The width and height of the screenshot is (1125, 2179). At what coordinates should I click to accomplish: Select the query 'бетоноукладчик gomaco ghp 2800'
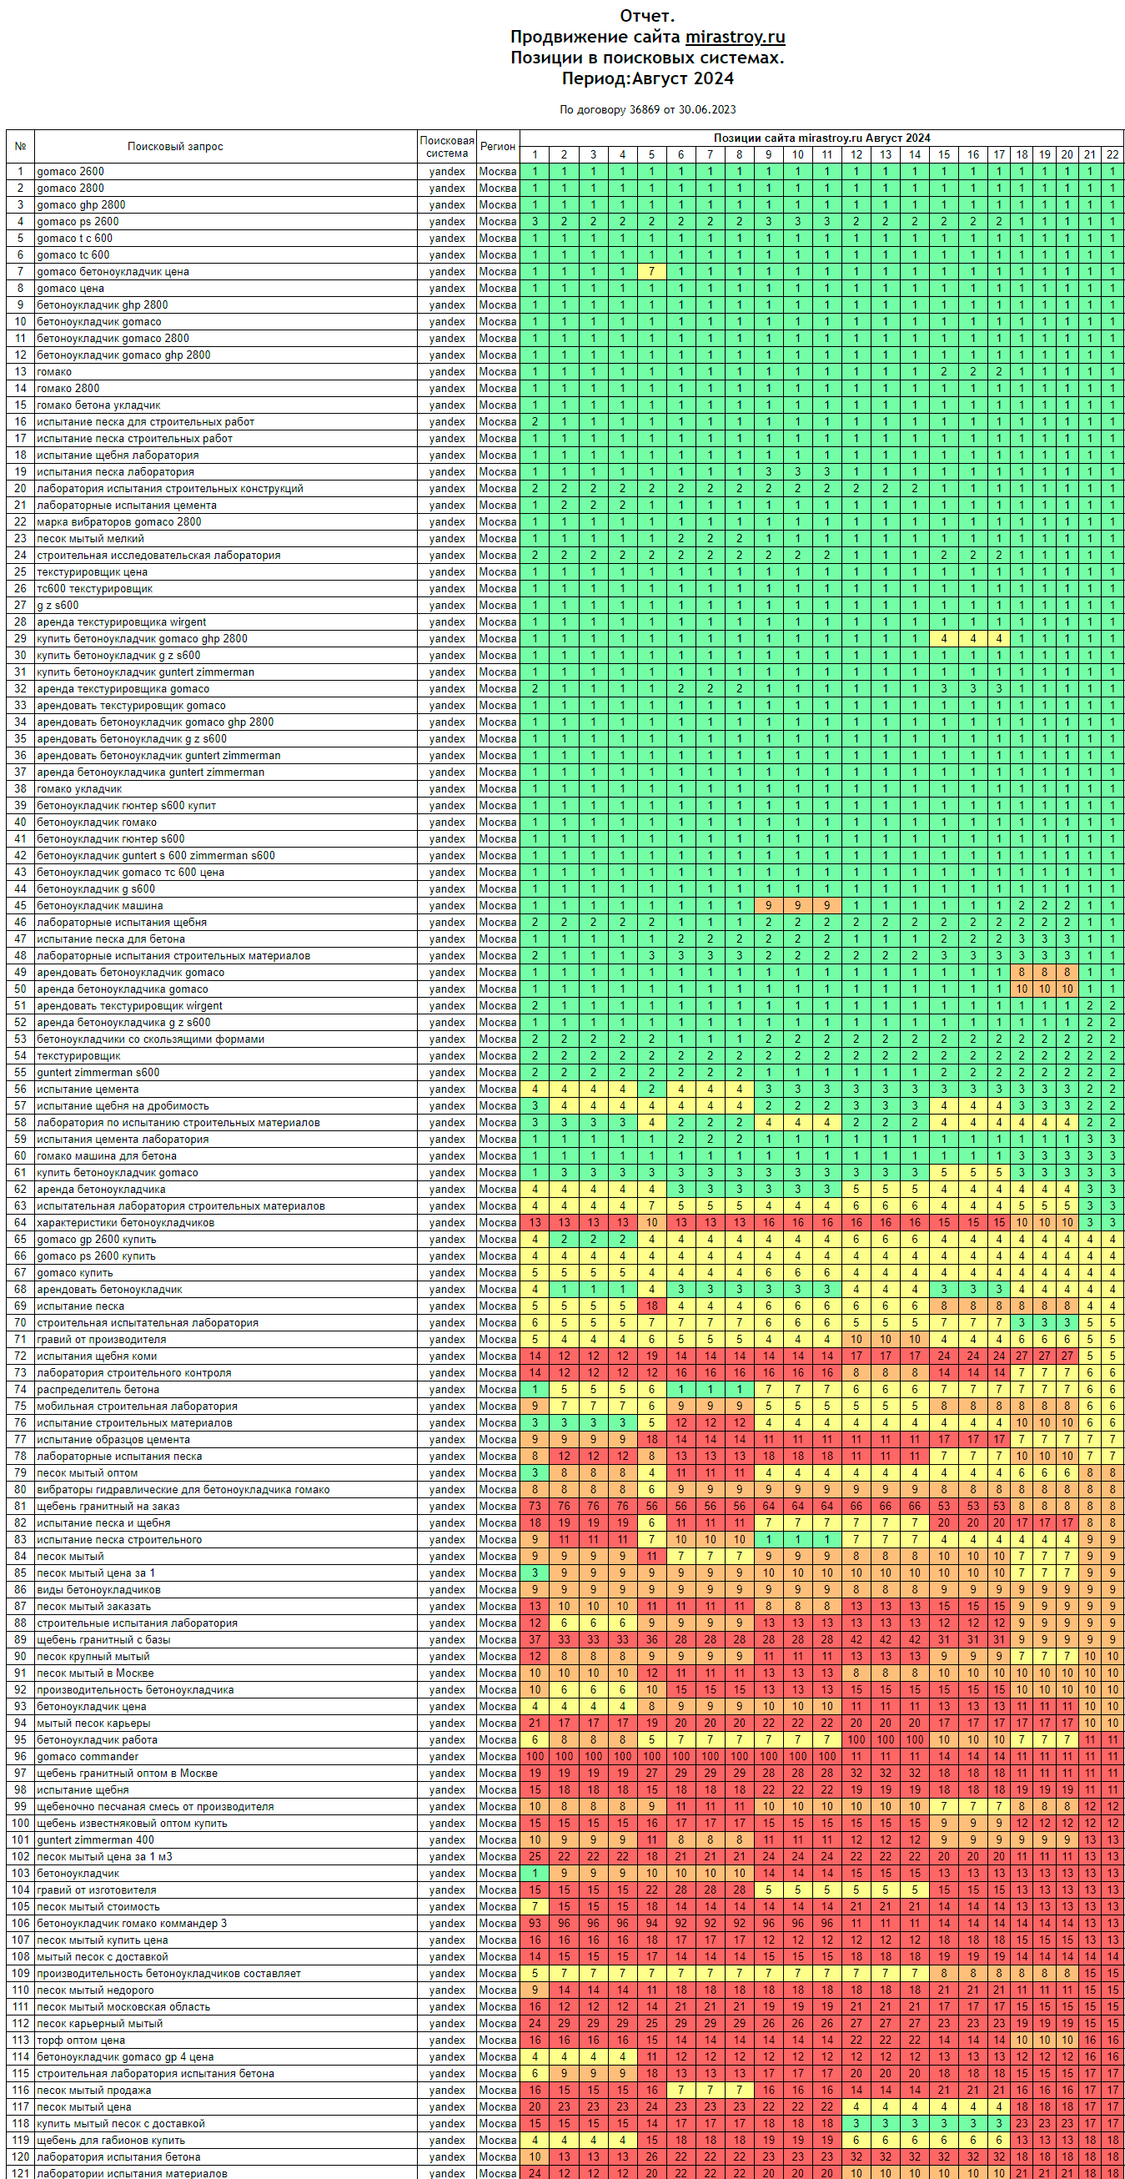click(x=123, y=355)
